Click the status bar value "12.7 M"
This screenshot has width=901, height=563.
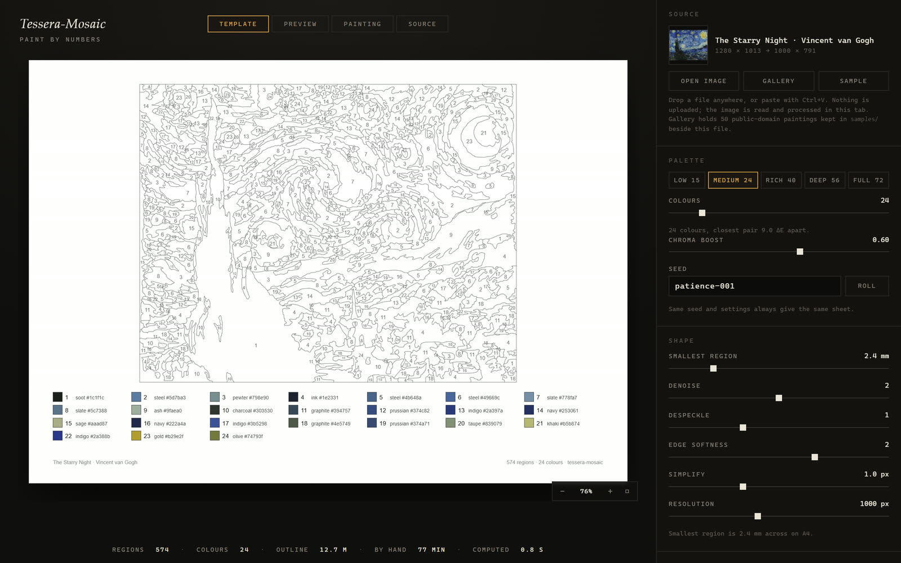pos(333,549)
